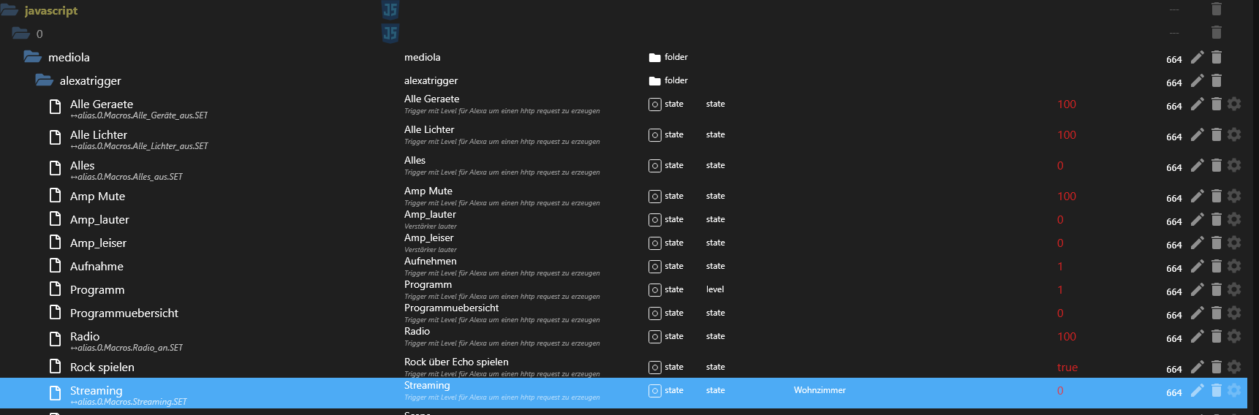Open settings gear for Amp_lauter

tap(1235, 219)
